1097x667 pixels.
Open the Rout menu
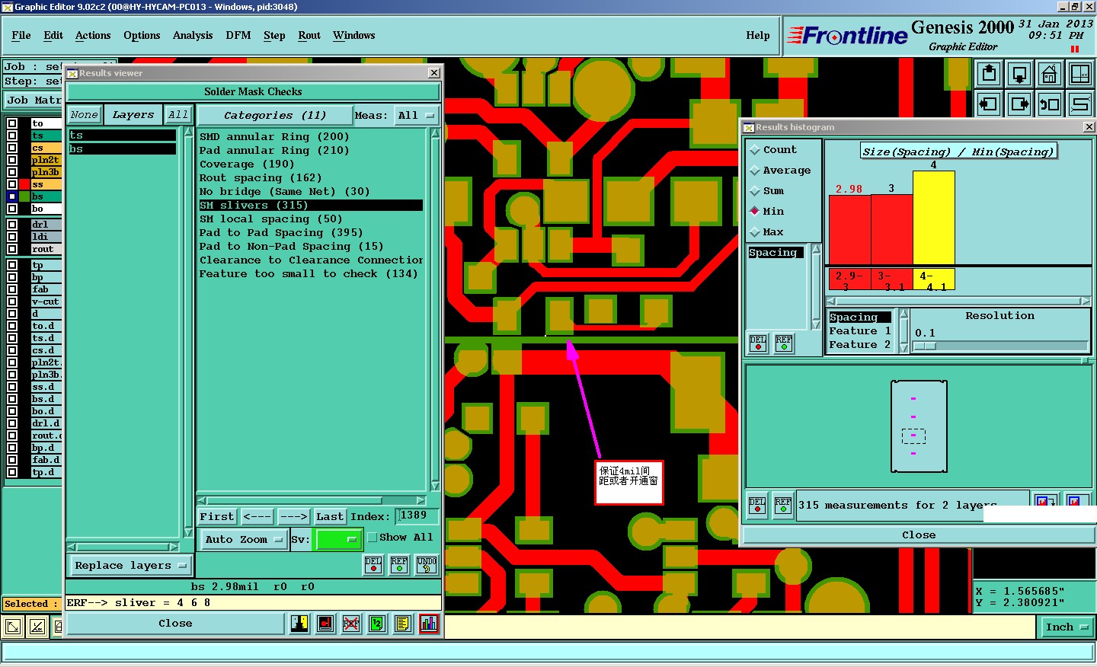coord(309,36)
